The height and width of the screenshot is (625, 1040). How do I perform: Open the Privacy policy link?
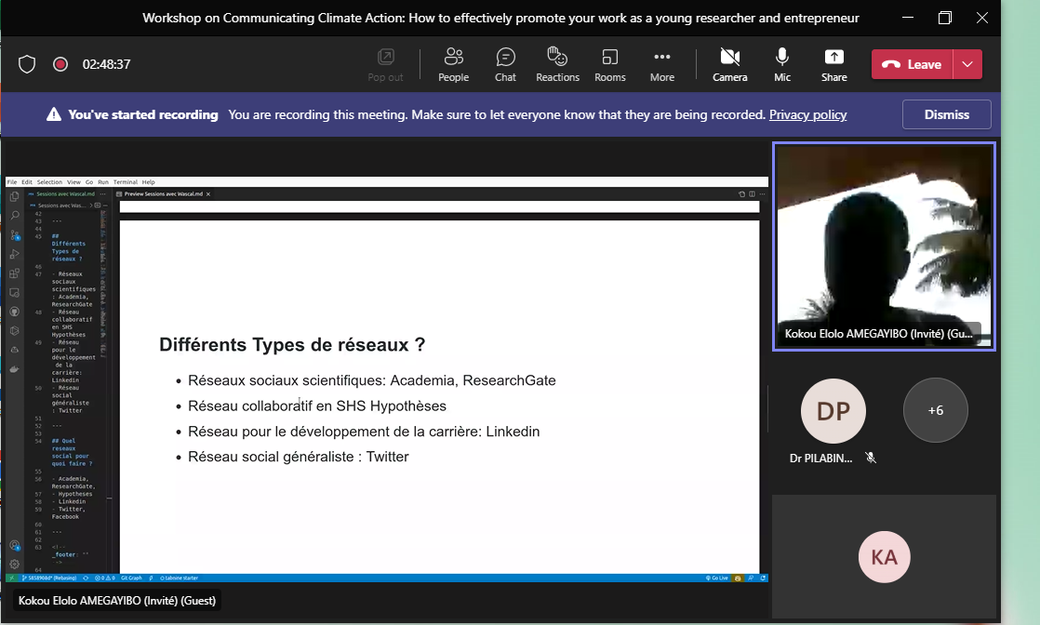[x=807, y=114]
